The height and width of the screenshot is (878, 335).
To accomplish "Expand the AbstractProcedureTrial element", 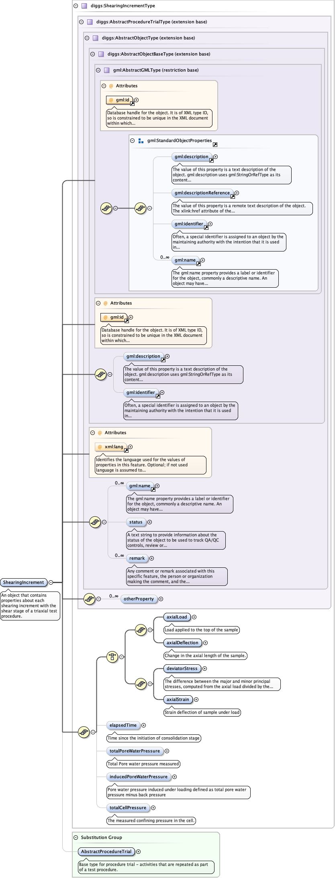I will 139,851.
